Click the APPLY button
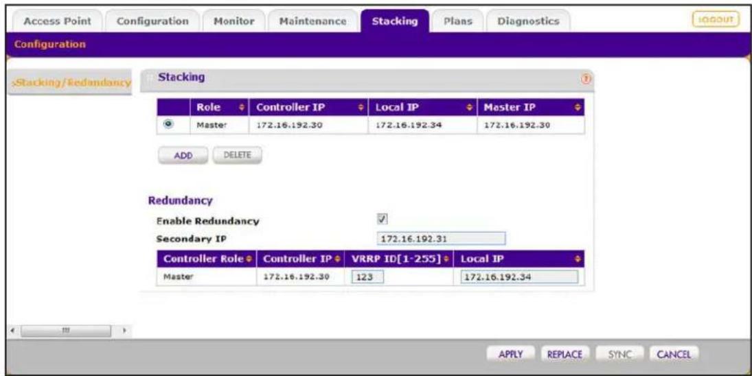The image size is (752, 376). [511, 355]
